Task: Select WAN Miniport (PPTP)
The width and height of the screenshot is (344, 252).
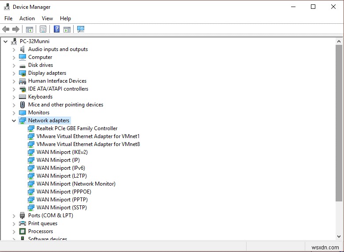Action: tap(62, 200)
